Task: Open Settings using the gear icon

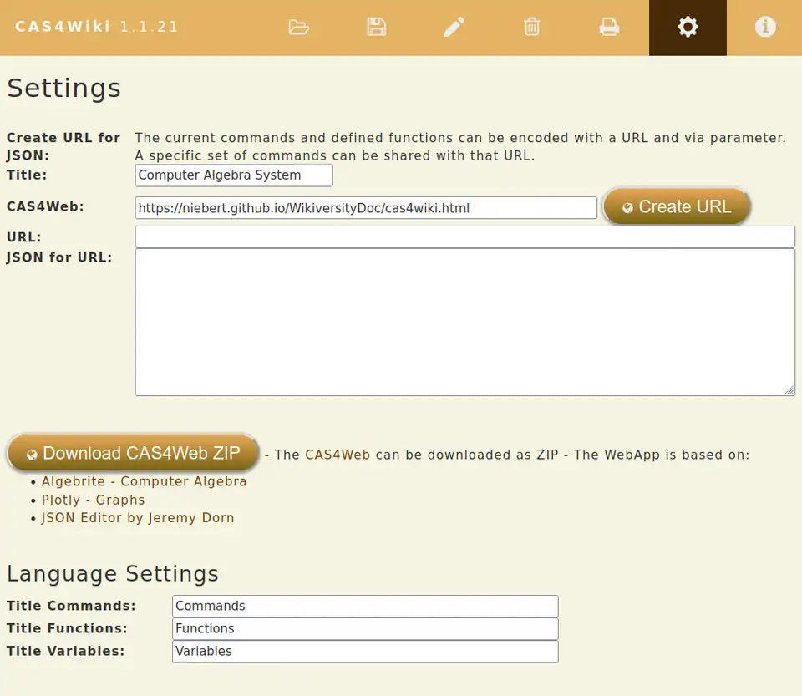Action: click(x=687, y=27)
